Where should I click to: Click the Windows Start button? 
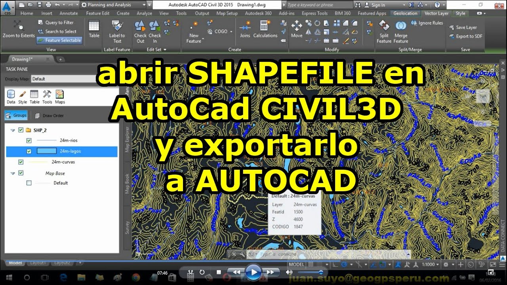[9, 277]
